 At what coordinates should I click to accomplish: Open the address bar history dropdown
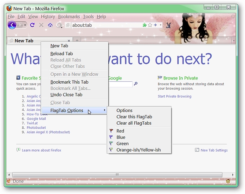click(x=160, y=25)
